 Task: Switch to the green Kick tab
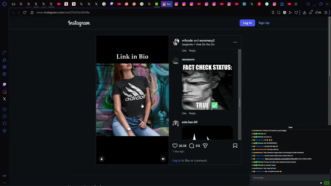[x=157, y=4]
